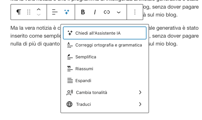Open the block options three-dot menu
Screen dimensions: 202x120
tap(135, 12)
